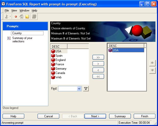Open the Window menu
158x126 pixels.
pyautogui.click(x=24, y=10)
